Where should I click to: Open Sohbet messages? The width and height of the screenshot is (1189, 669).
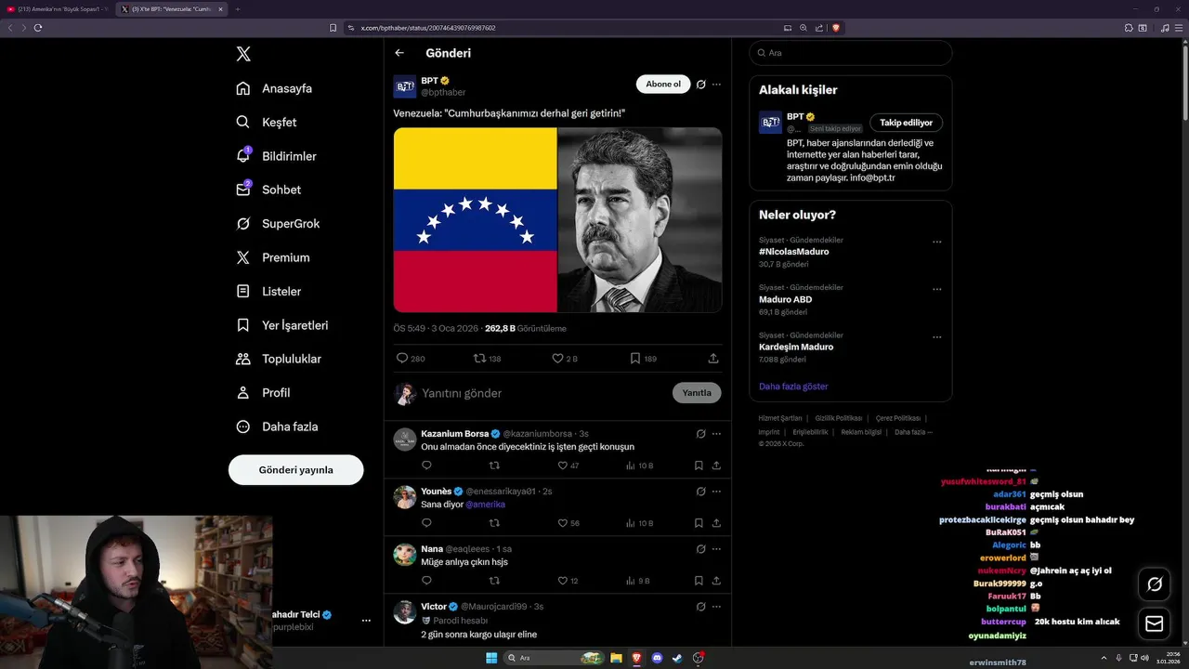point(268,190)
